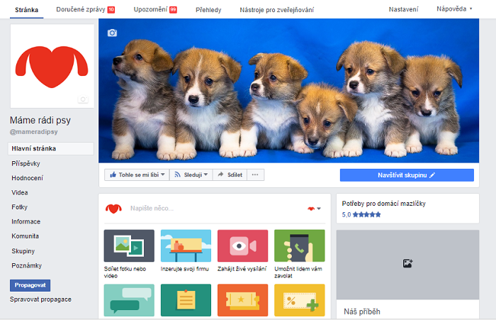Select the 'Inzerujte svoji firmu' tile icon
Viewport: 496px width, 320px height.
click(186, 245)
